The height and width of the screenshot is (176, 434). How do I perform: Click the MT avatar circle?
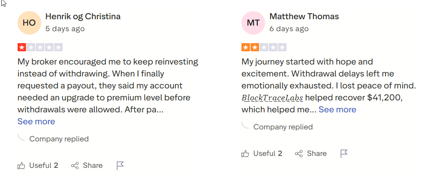[x=253, y=23]
